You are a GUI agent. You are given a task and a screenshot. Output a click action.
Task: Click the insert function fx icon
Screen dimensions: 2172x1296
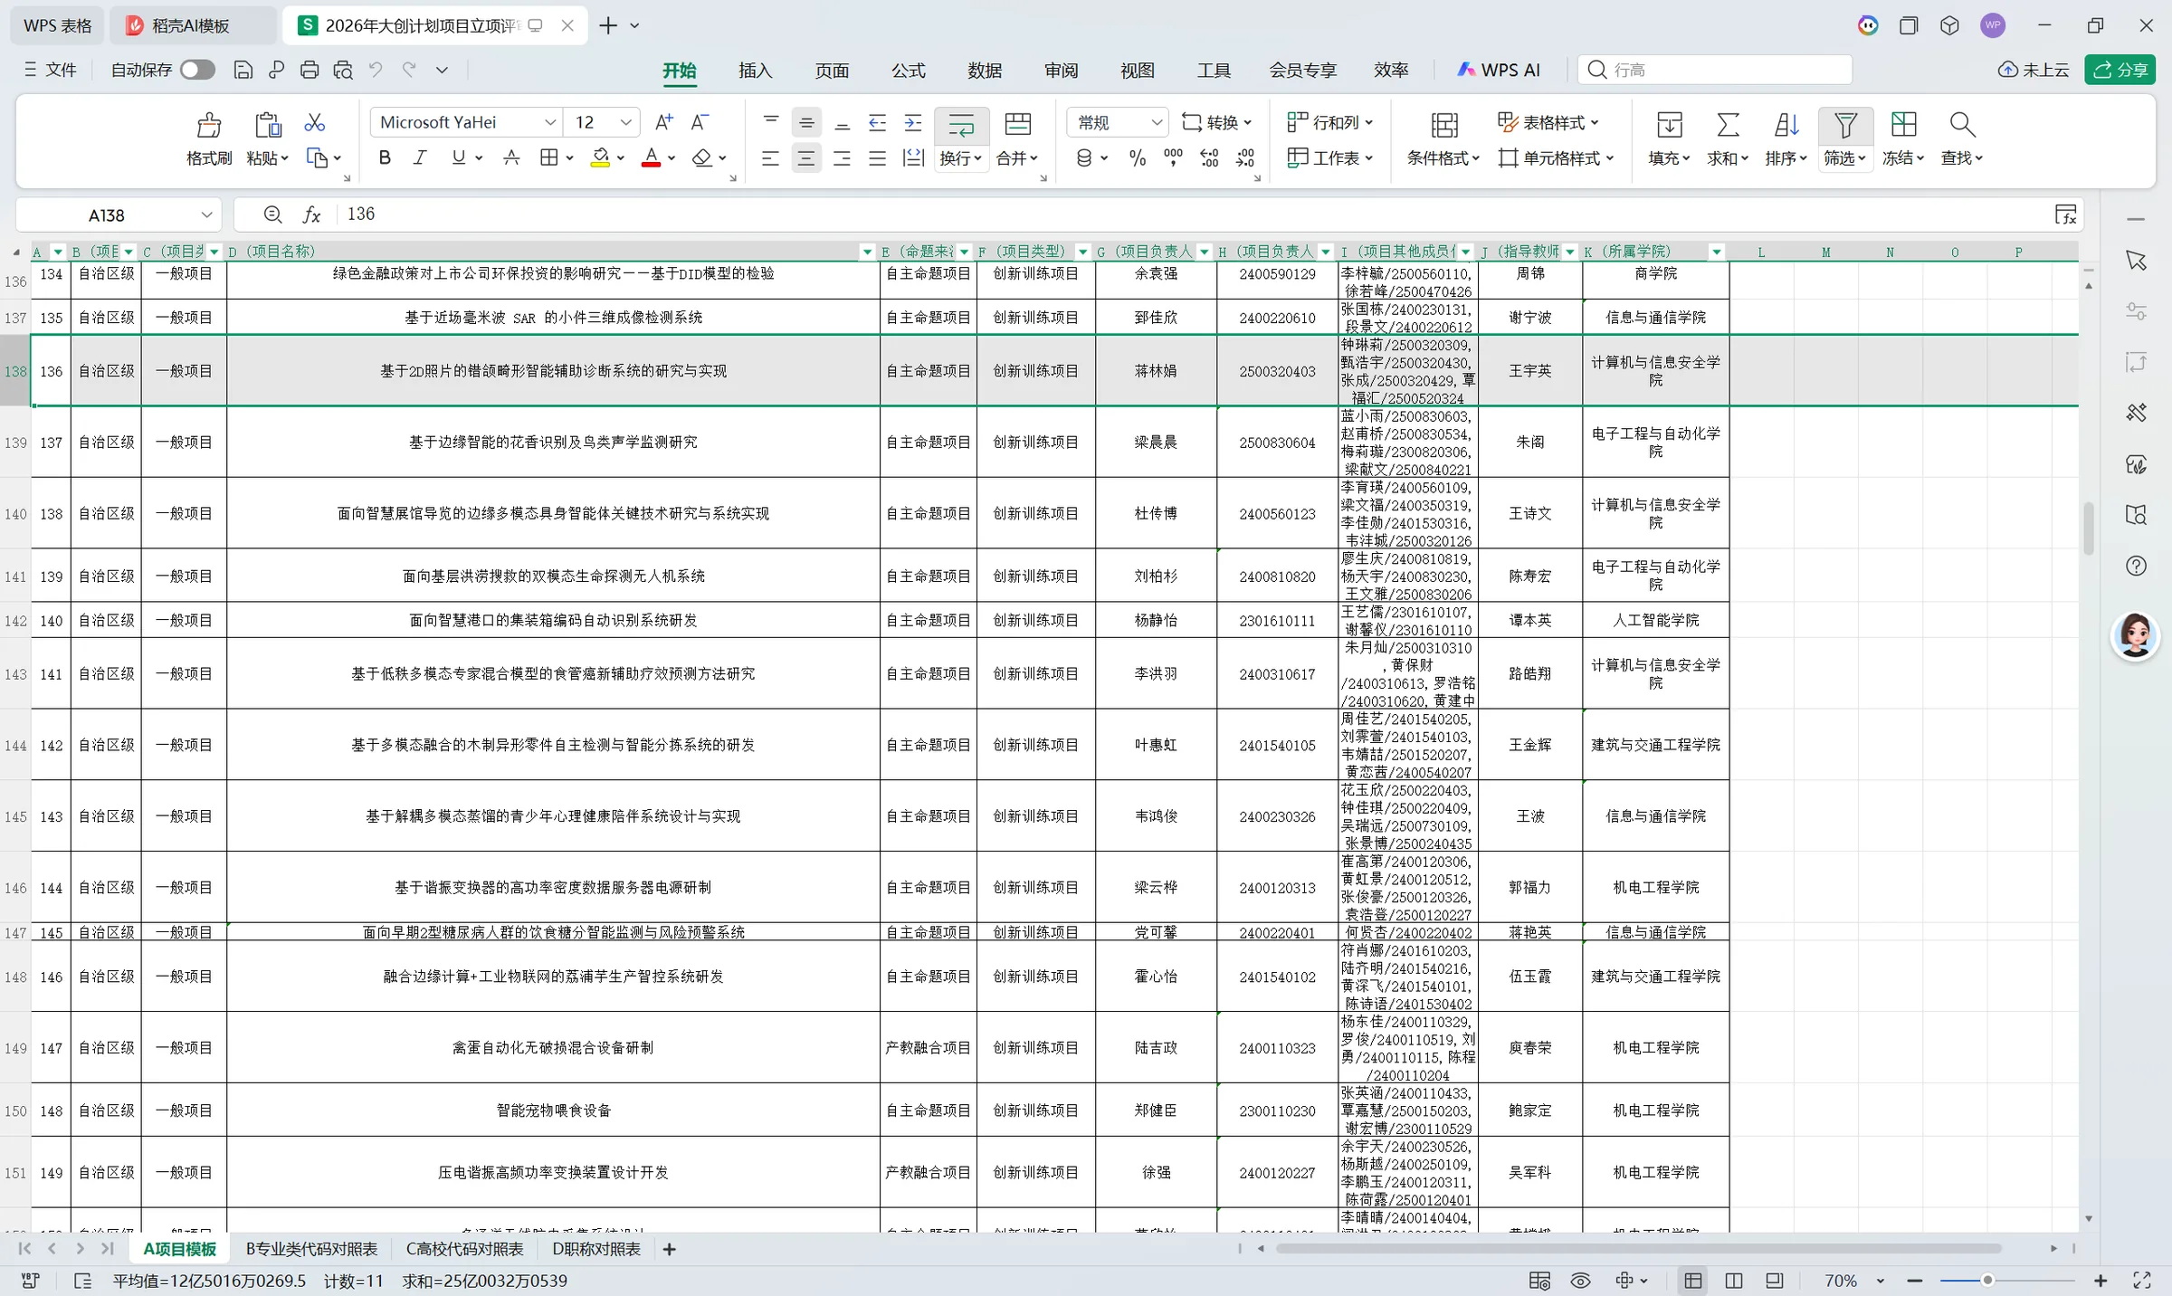click(x=311, y=214)
